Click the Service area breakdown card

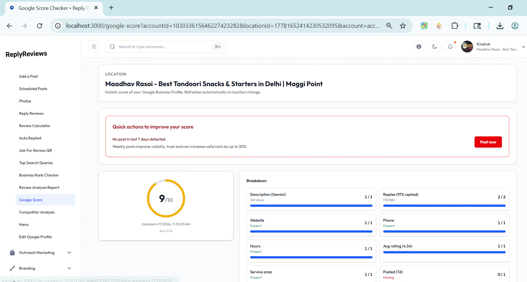(311, 274)
